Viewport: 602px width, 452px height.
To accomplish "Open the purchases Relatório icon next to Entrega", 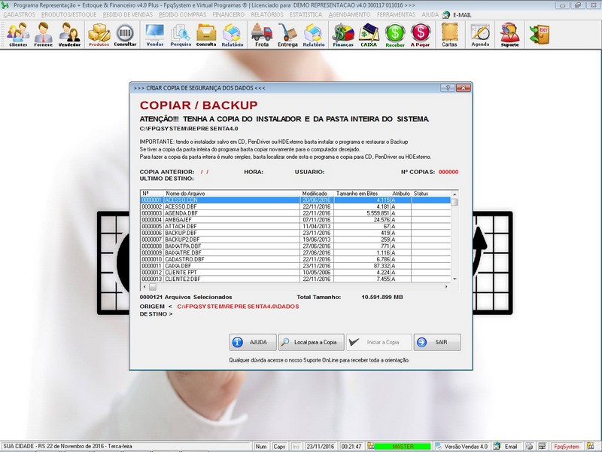I will coord(314,35).
